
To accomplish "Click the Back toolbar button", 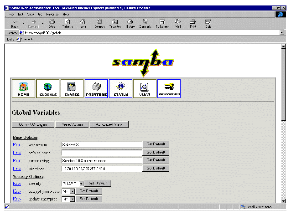I will 15,24.
